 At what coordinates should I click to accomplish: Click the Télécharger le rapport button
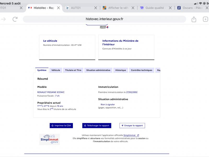pos(97,126)
